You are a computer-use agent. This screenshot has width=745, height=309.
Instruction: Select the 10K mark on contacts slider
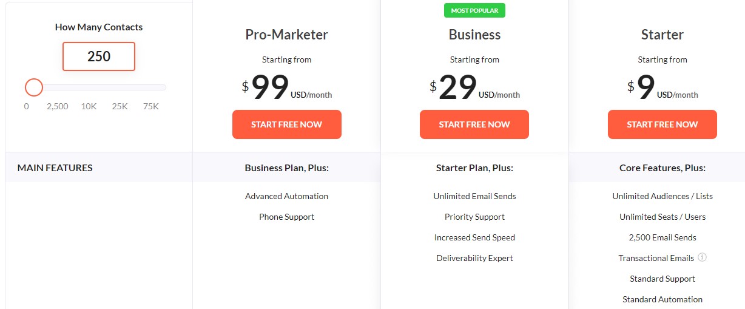pos(89,106)
